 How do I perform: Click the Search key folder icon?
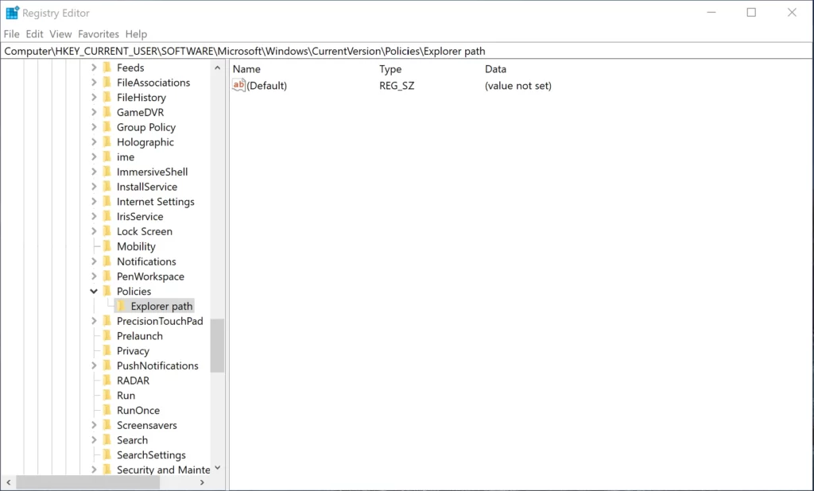click(x=108, y=439)
